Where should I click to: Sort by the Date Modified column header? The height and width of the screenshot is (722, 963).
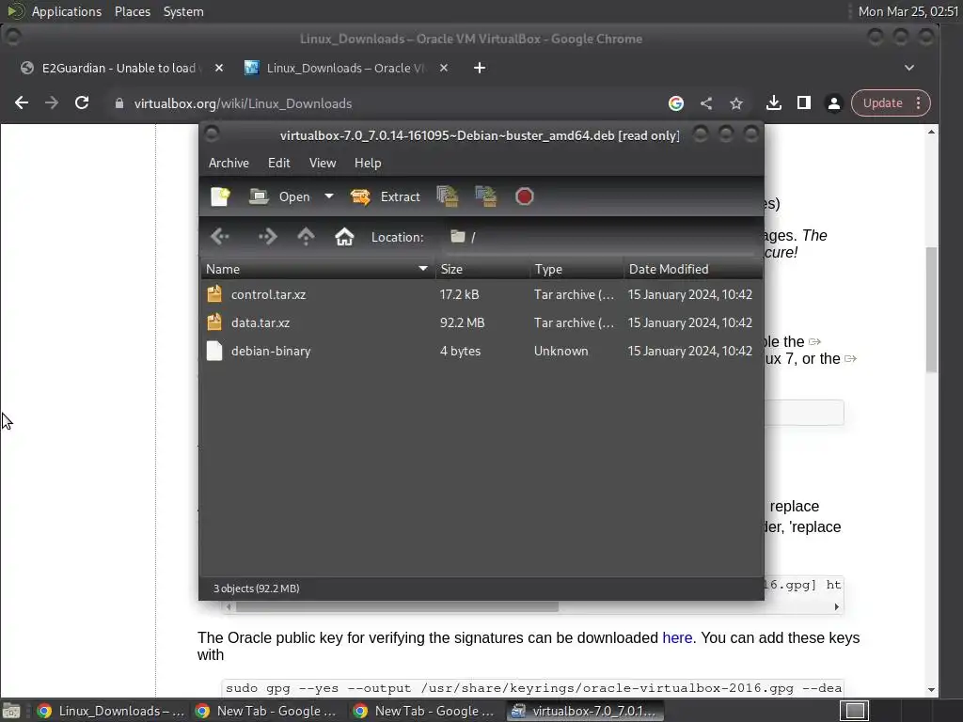693,269
